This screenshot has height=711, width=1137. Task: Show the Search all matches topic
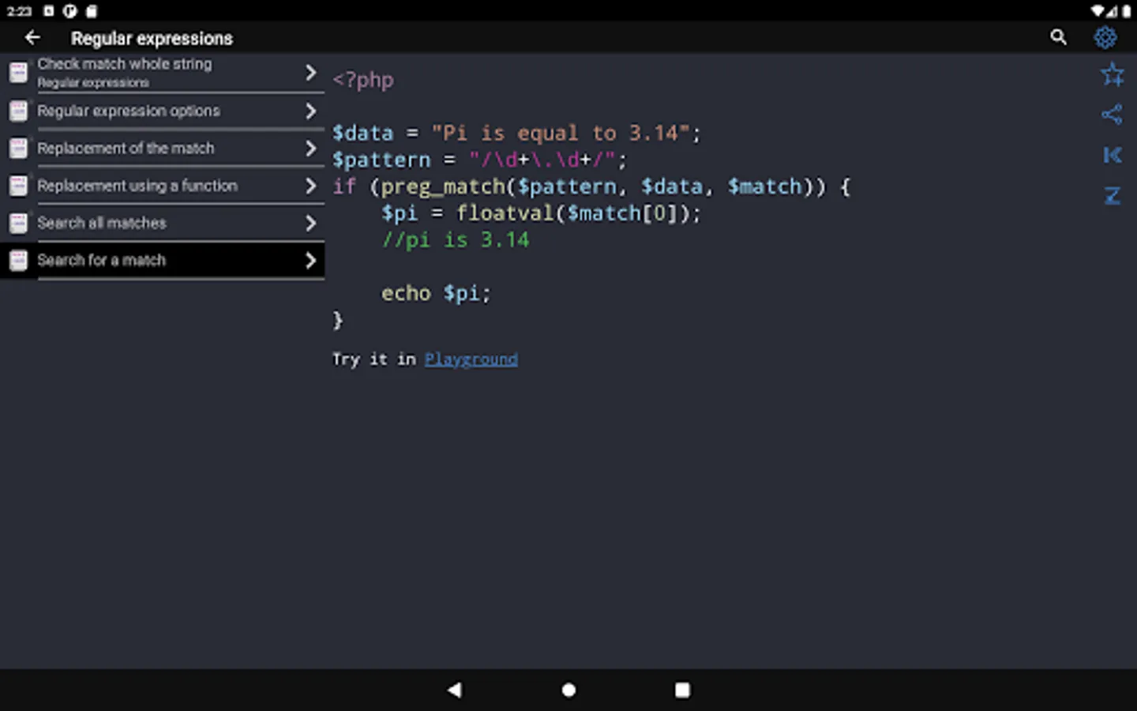pos(163,224)
